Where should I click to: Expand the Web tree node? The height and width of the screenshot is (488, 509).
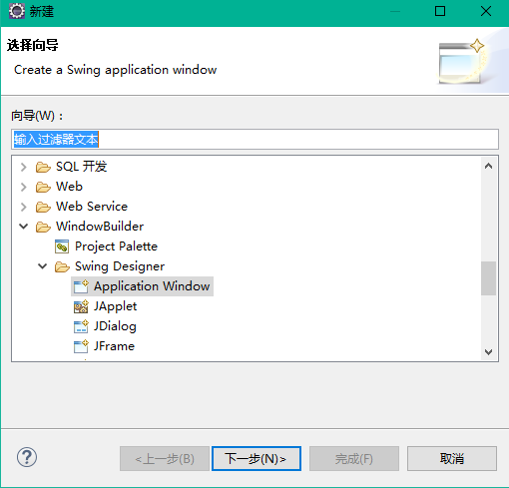click(x=23, y=187)
